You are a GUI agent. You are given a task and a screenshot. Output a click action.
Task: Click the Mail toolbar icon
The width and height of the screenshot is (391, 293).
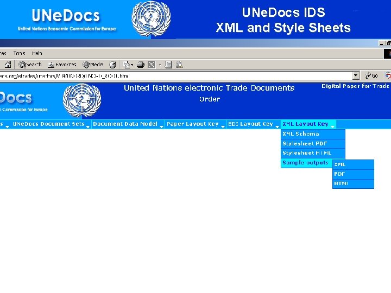click(127, 65)
